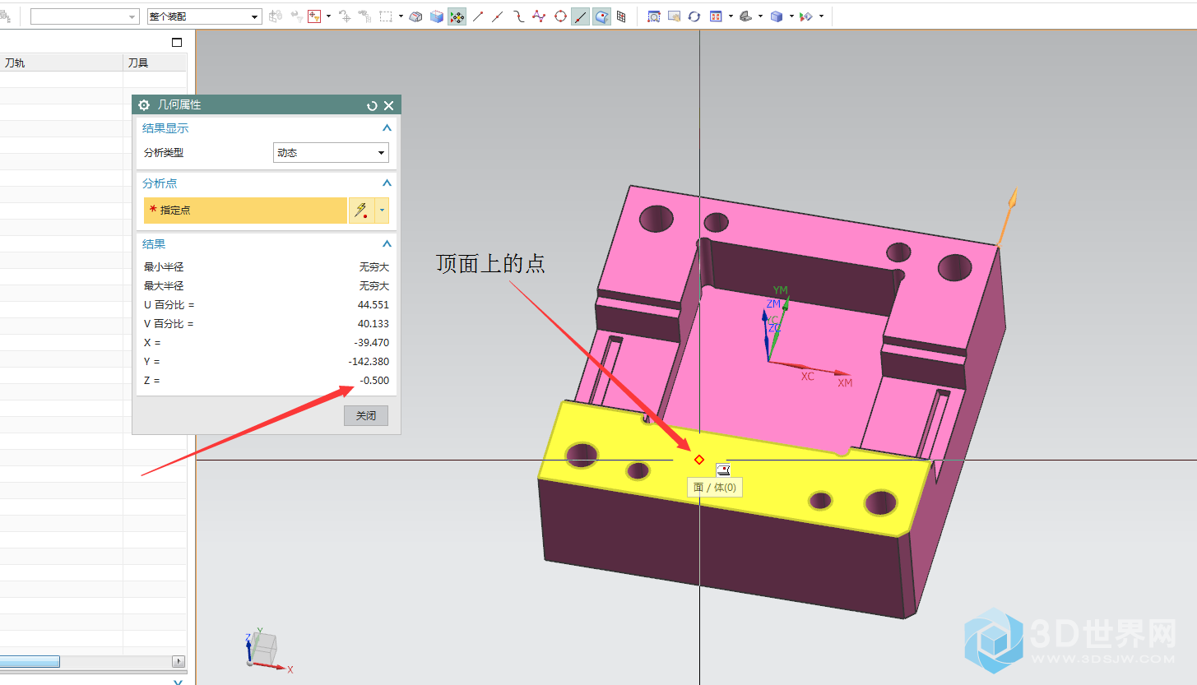Click the dimmed hierarchy select icon
Image resolution: width=1197 pixels, height=685 pixels.
click(364, 16)
